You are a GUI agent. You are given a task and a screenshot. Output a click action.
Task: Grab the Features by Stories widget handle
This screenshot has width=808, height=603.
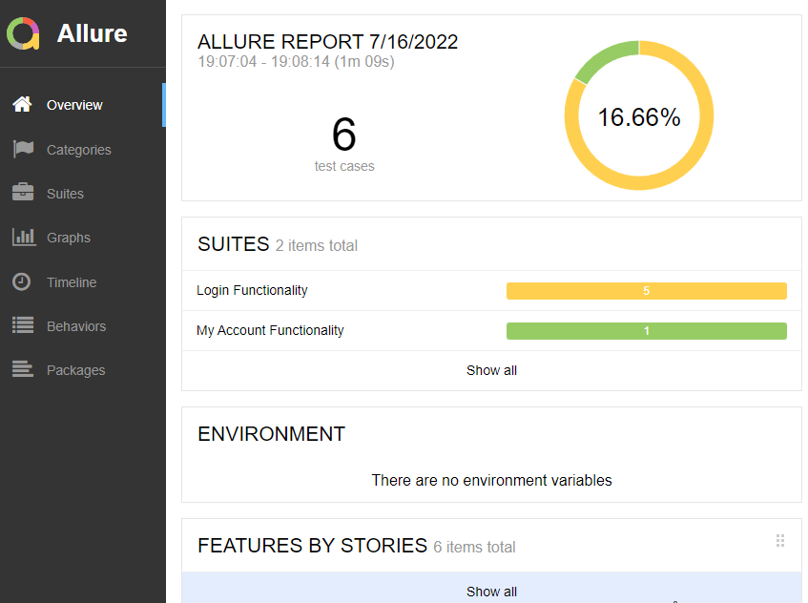point(780,541)
